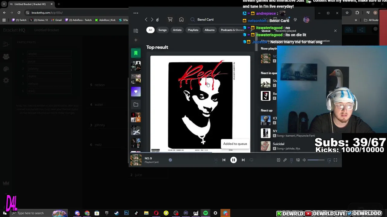Bookmark this page with the star icon
This screenshot has height=217, width=387.
click(347, 13)
